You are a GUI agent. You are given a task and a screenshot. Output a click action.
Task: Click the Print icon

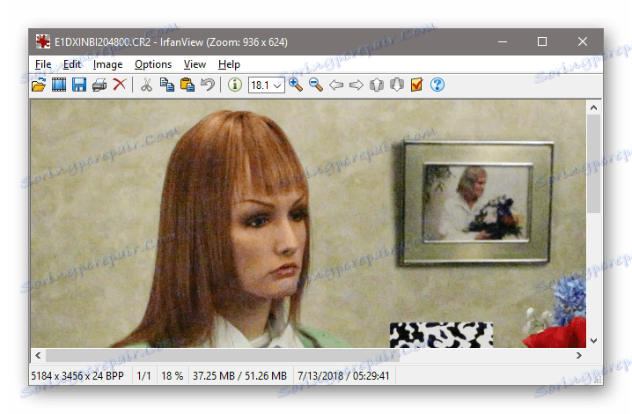[x=99, y=85]
